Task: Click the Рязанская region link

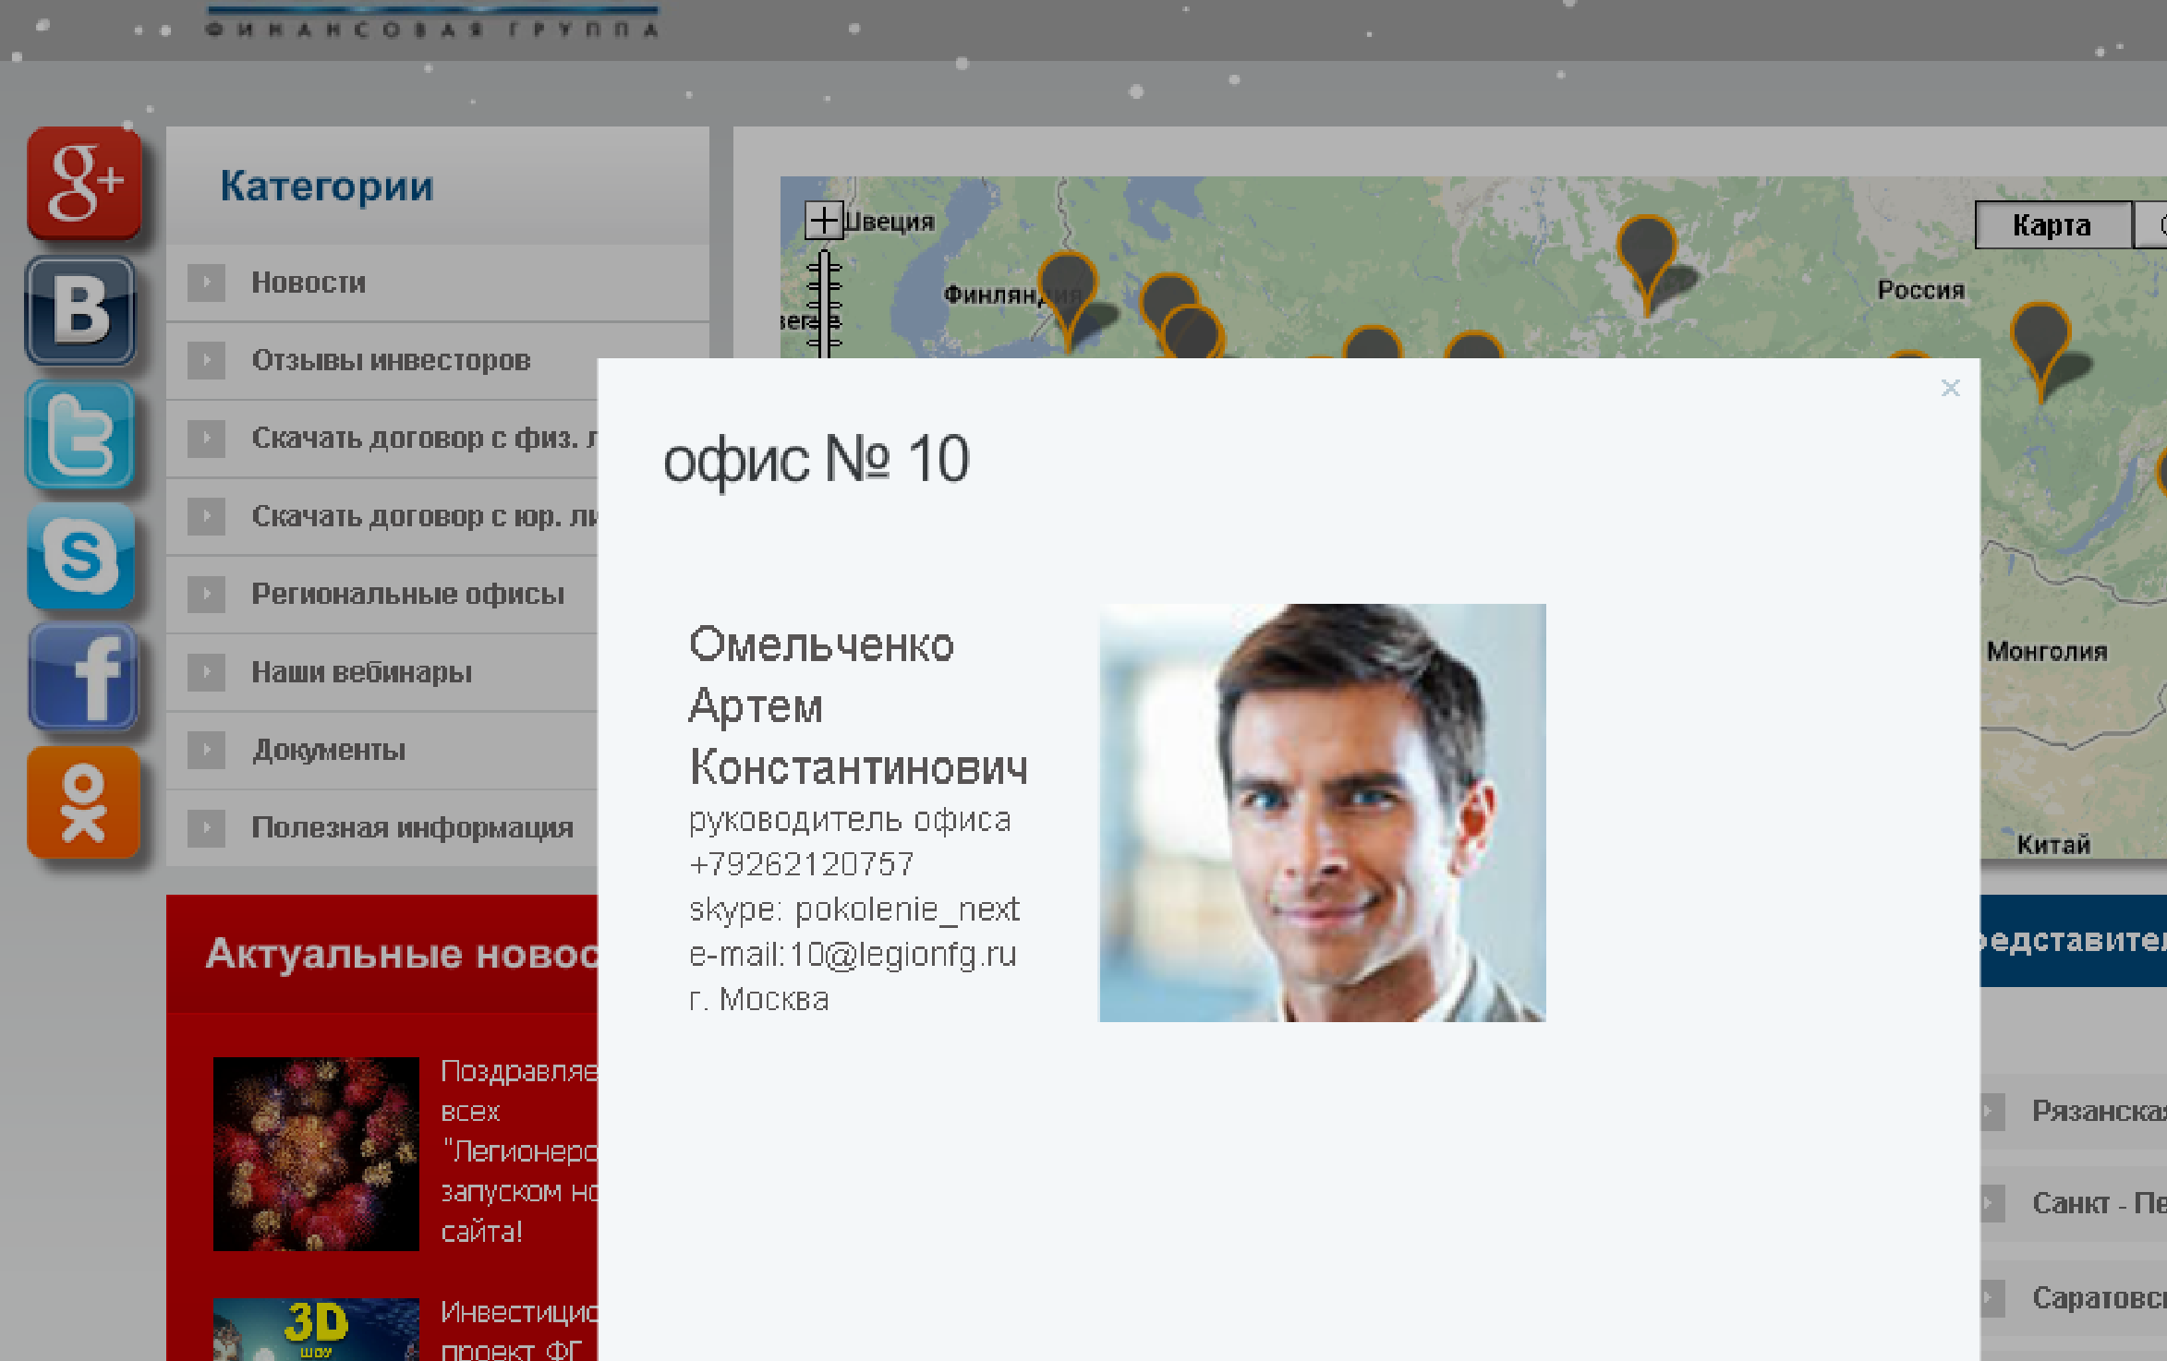Action: (x=2097, y=1110)
